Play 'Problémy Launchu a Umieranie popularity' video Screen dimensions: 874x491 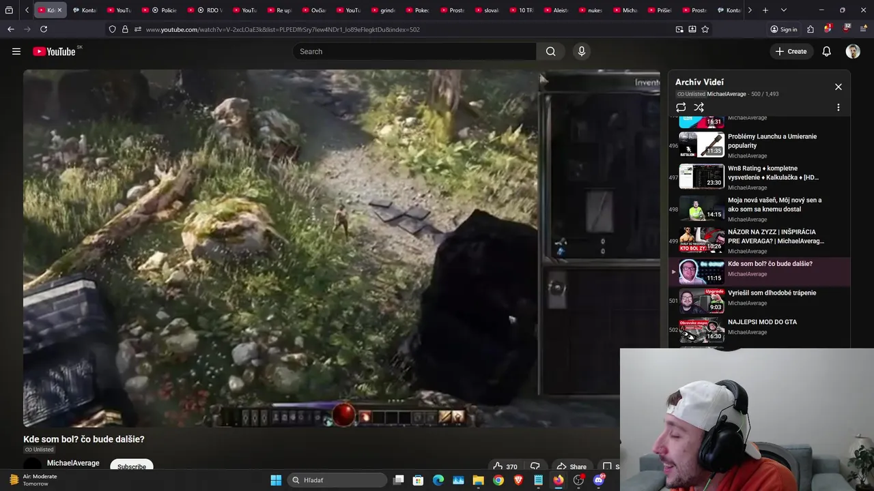[760, 144]
